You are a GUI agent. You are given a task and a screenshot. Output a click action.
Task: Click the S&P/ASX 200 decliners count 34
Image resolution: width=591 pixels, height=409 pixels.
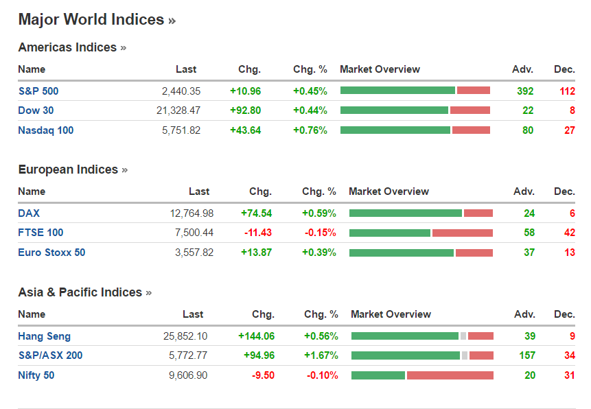570,355
